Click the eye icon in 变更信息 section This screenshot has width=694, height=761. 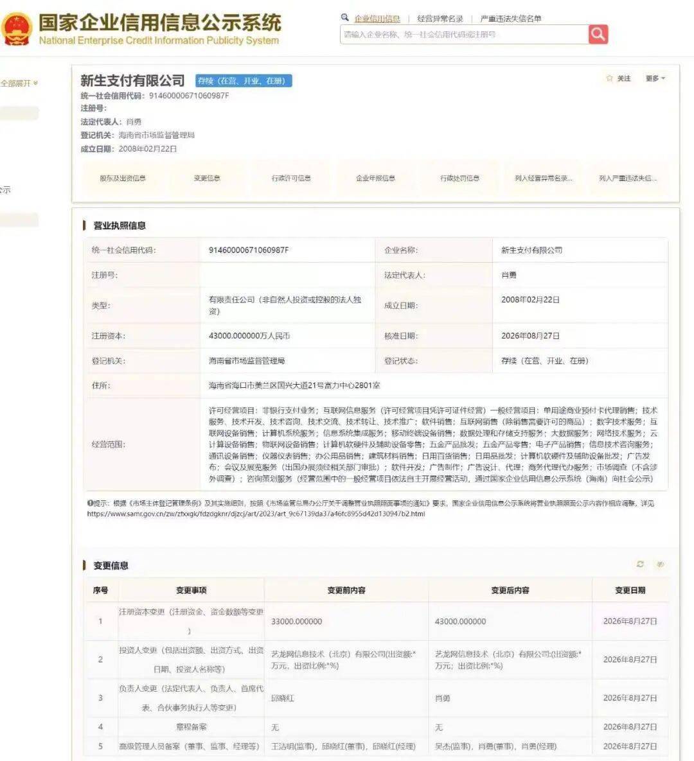click(660, 564)
